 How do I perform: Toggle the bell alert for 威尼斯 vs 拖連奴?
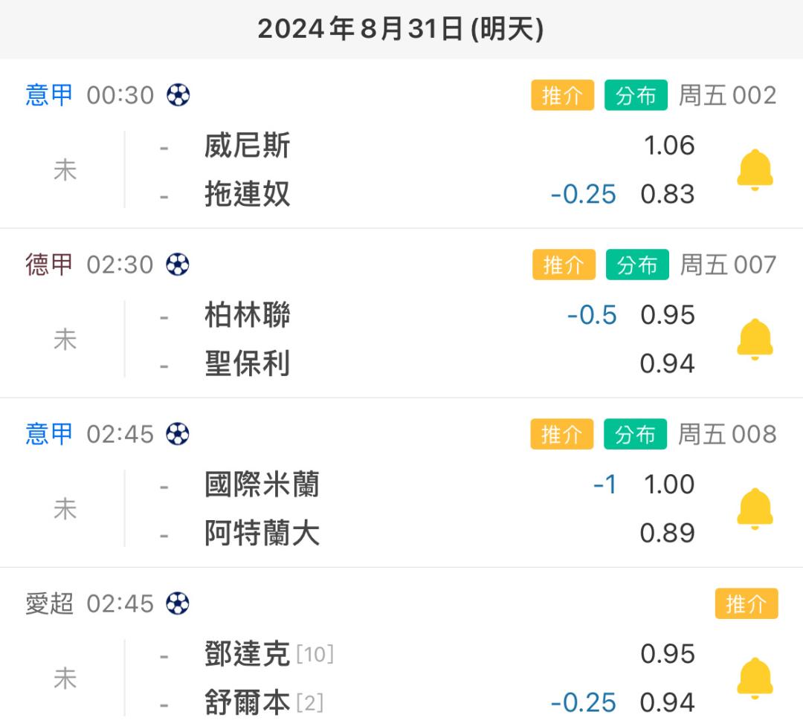[755, 170]
